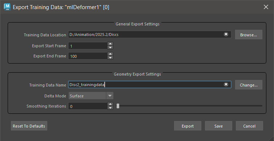Decrease Smoothing Iterations with down arrow
274x141 pixels.
(110, 108)
